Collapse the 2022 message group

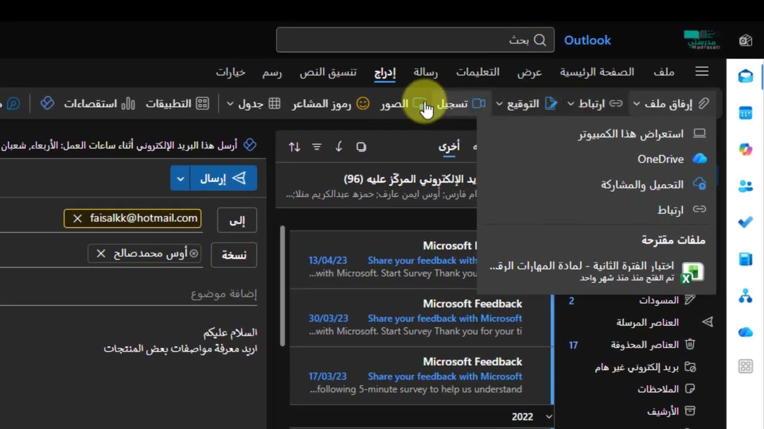(x=549, y=416)
